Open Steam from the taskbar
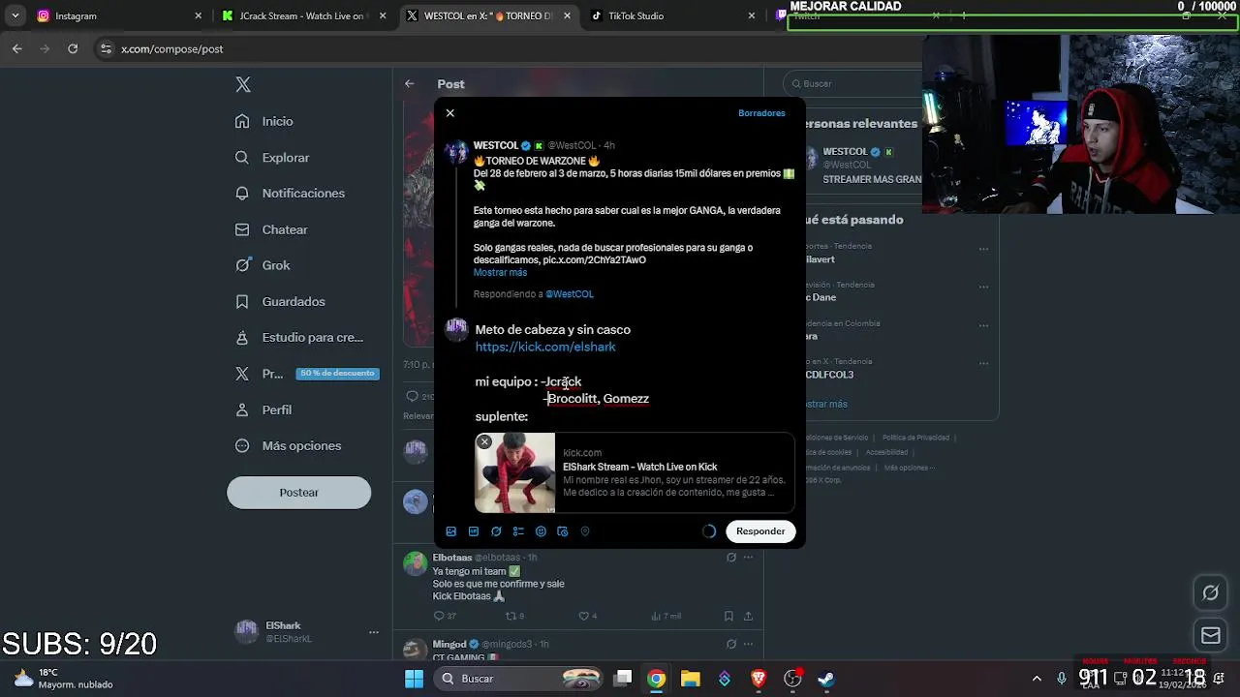Screen dimensions: 1240x697 pyautogui.click(x=826, y=679)
